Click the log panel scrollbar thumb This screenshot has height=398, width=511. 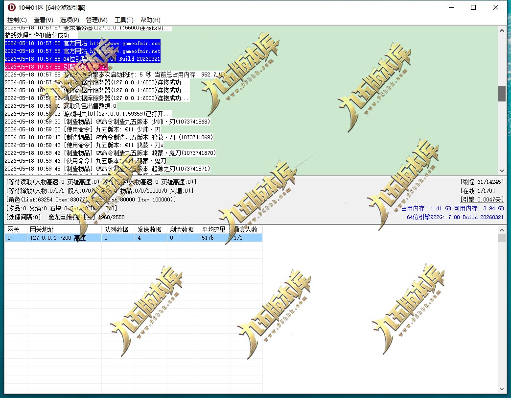(x=502, y=94)
